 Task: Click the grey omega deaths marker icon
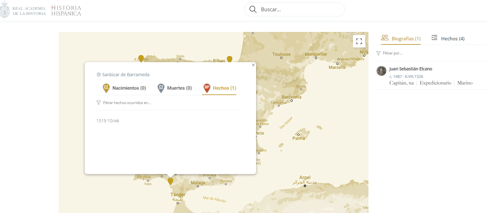161,88
